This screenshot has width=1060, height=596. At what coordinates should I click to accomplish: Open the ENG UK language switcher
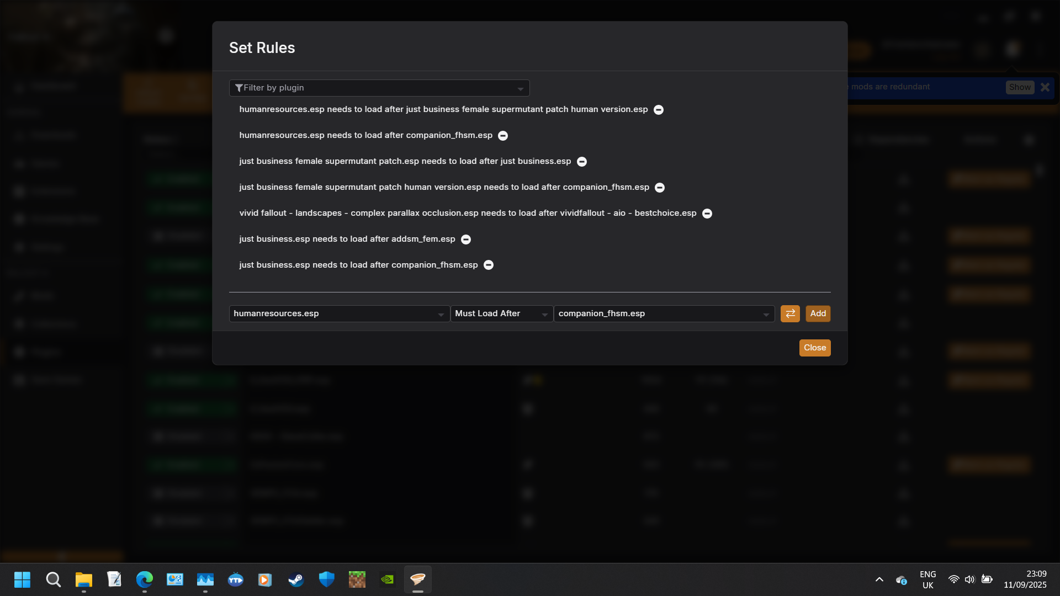click(x=928, y=579)
